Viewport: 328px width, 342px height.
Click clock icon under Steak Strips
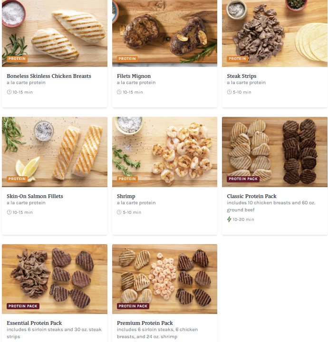click(x=229, y=92)
